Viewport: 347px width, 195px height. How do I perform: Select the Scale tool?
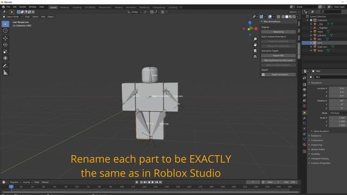pos(5,51)
